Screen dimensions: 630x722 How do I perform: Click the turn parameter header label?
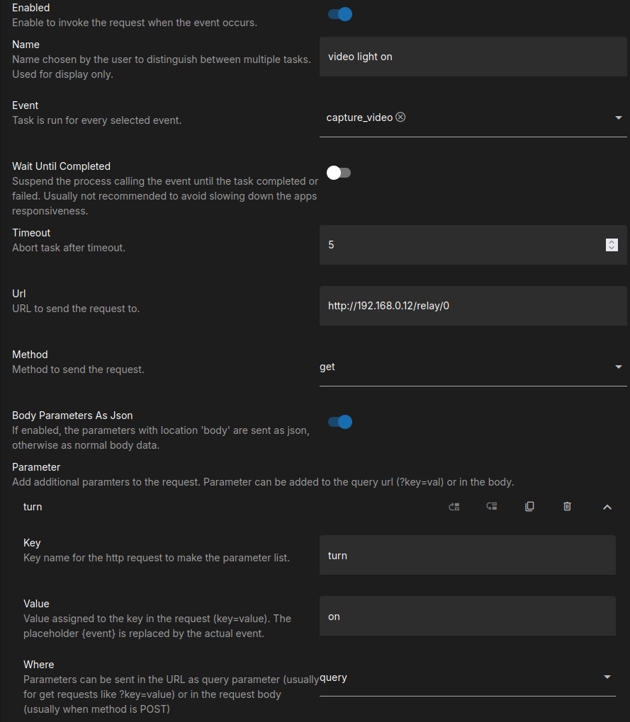tap(33, 507)
